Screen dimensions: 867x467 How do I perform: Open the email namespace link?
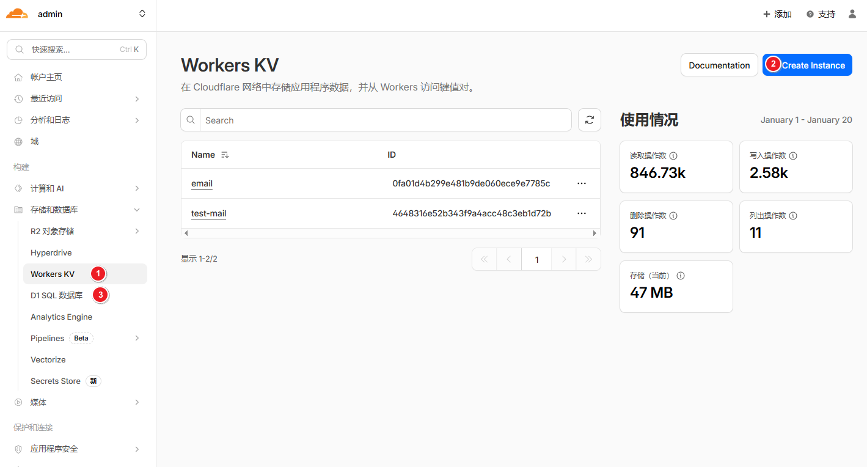click(x=202, y=183)
